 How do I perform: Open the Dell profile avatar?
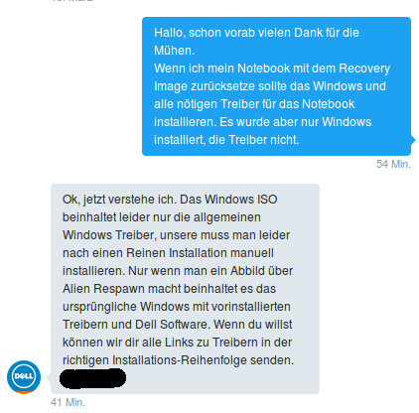(24, 377)
